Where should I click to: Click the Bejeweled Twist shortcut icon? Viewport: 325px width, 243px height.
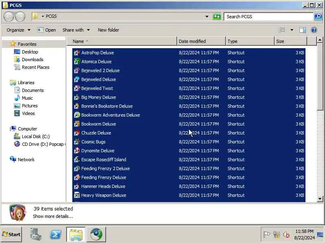[x=77, y=88]
